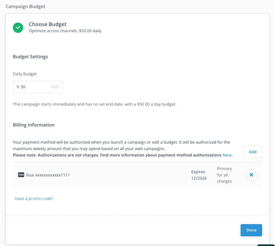Remove the Visa card with X icon
275x246 pixels.
251,175
